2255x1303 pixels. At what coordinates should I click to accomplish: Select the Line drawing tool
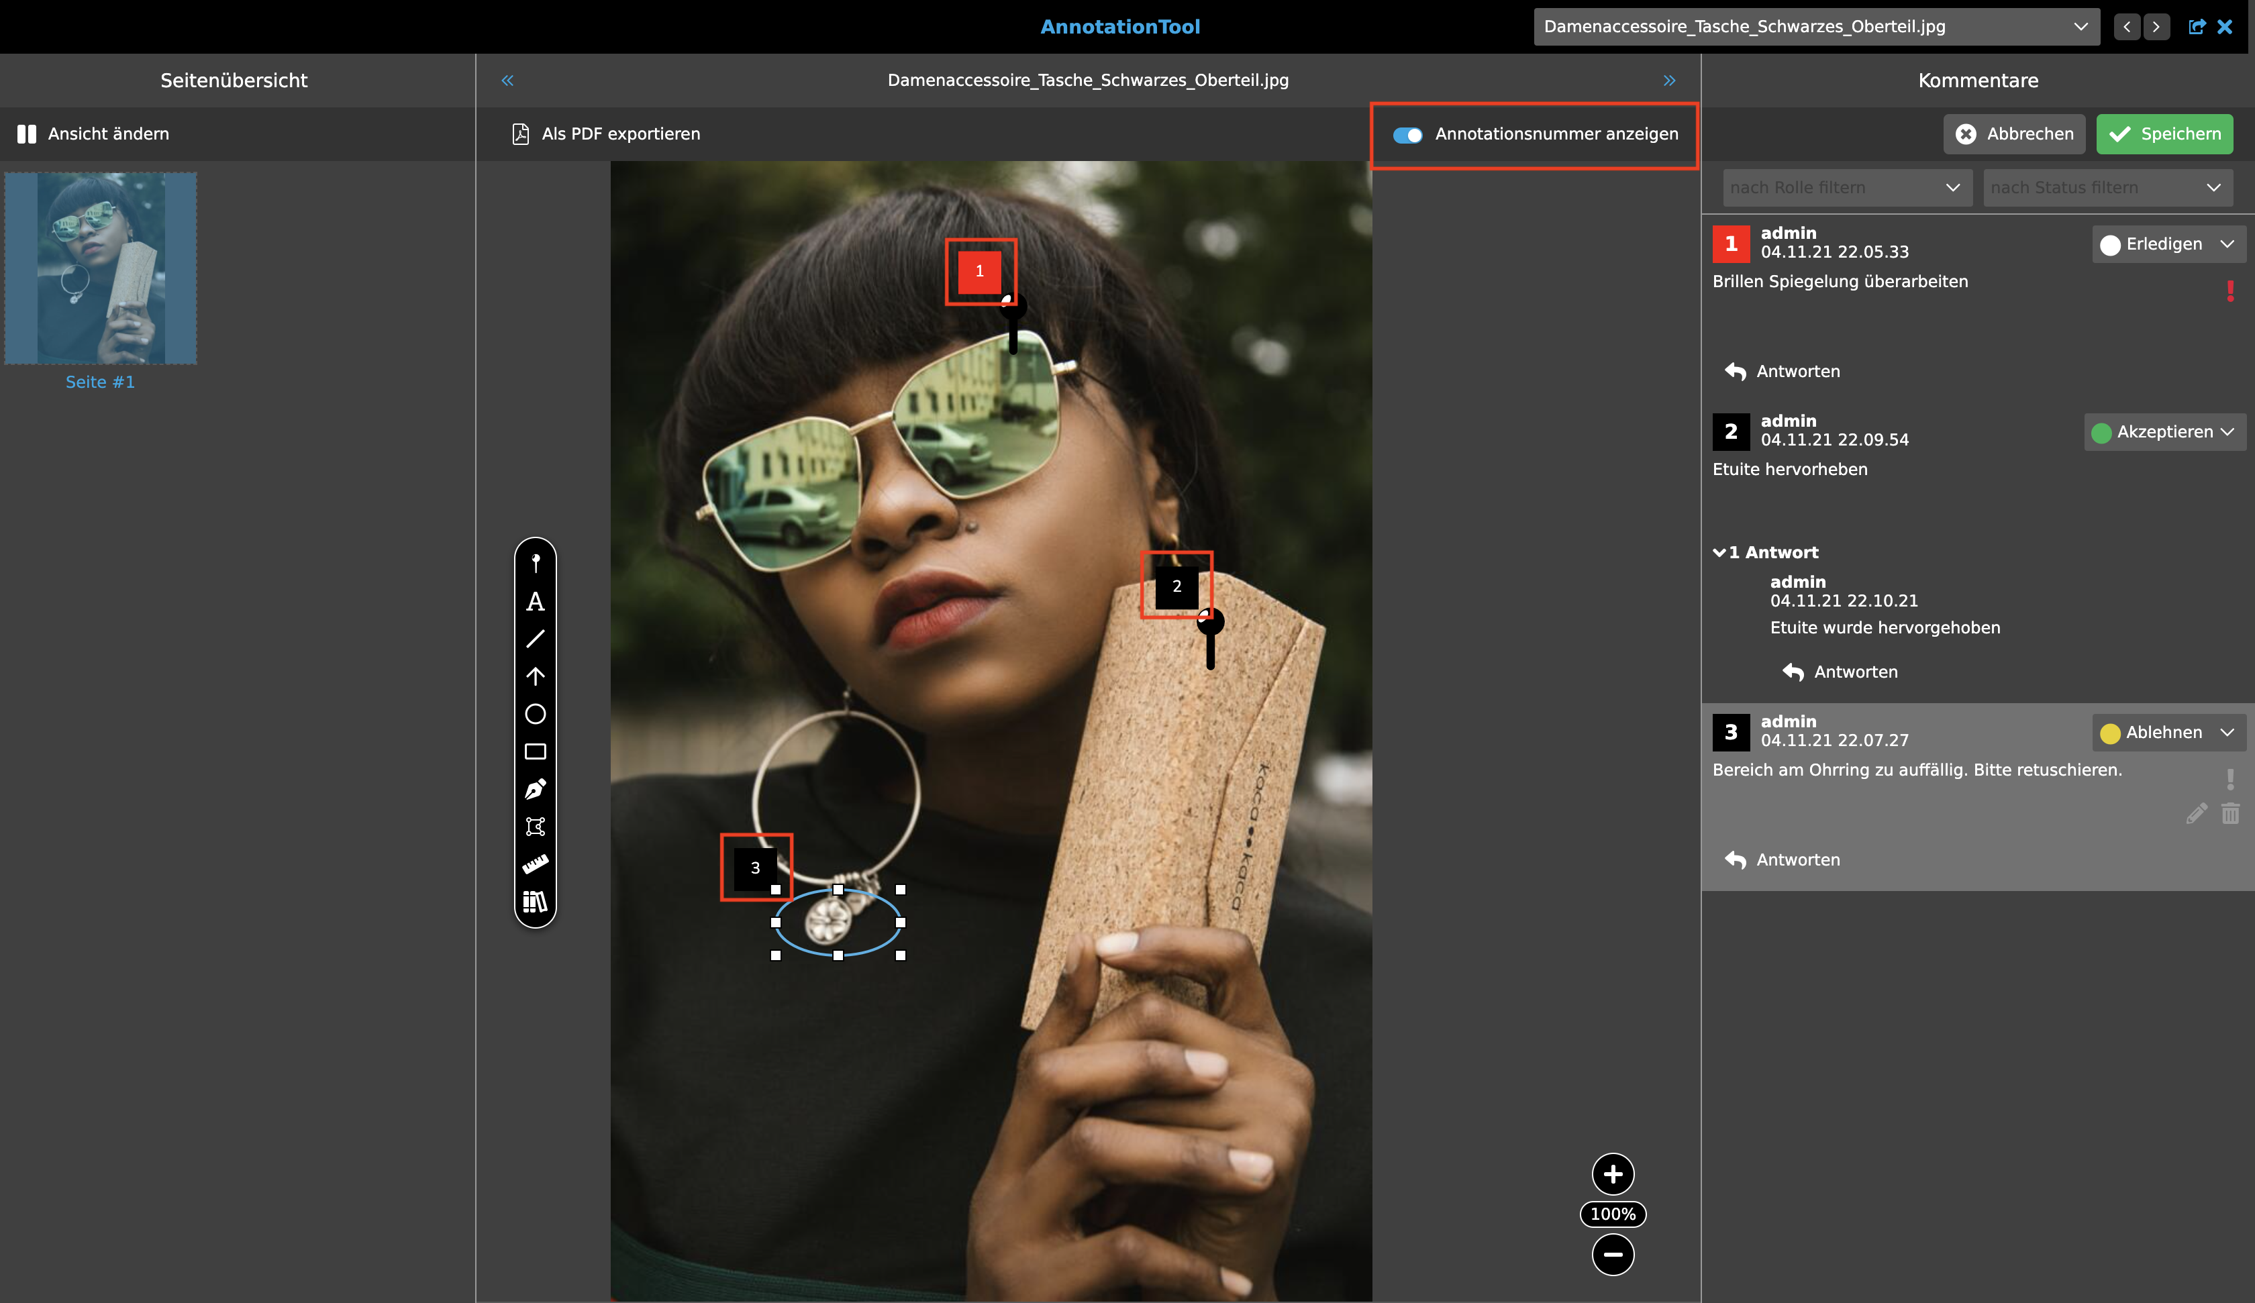535,638
